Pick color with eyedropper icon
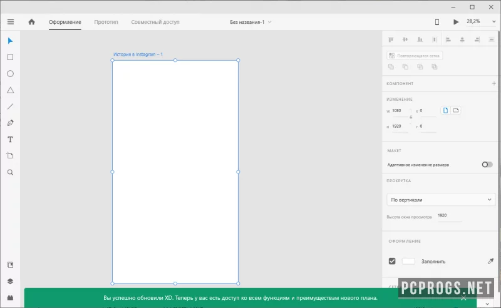501x308 pixels. [x=490, y=261]
